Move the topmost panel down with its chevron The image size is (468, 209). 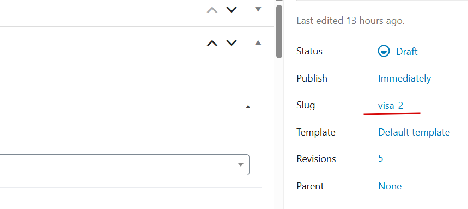click(232, 10)
